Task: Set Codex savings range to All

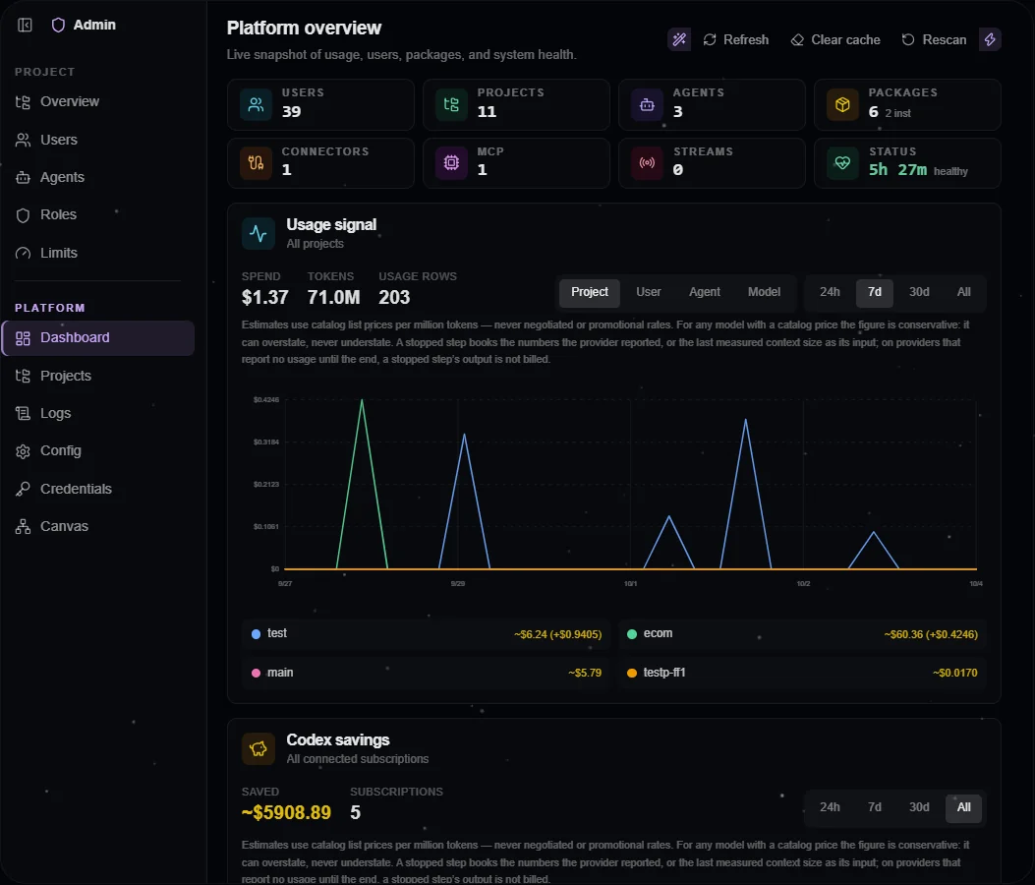Action: (963, 807)
